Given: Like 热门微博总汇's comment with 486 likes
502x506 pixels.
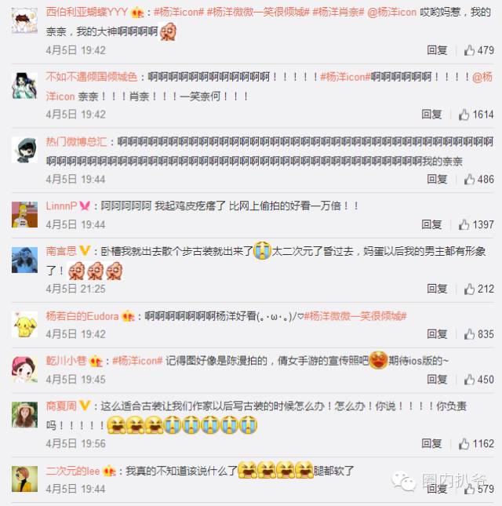Looking at the screenshot, I should 478,180.
